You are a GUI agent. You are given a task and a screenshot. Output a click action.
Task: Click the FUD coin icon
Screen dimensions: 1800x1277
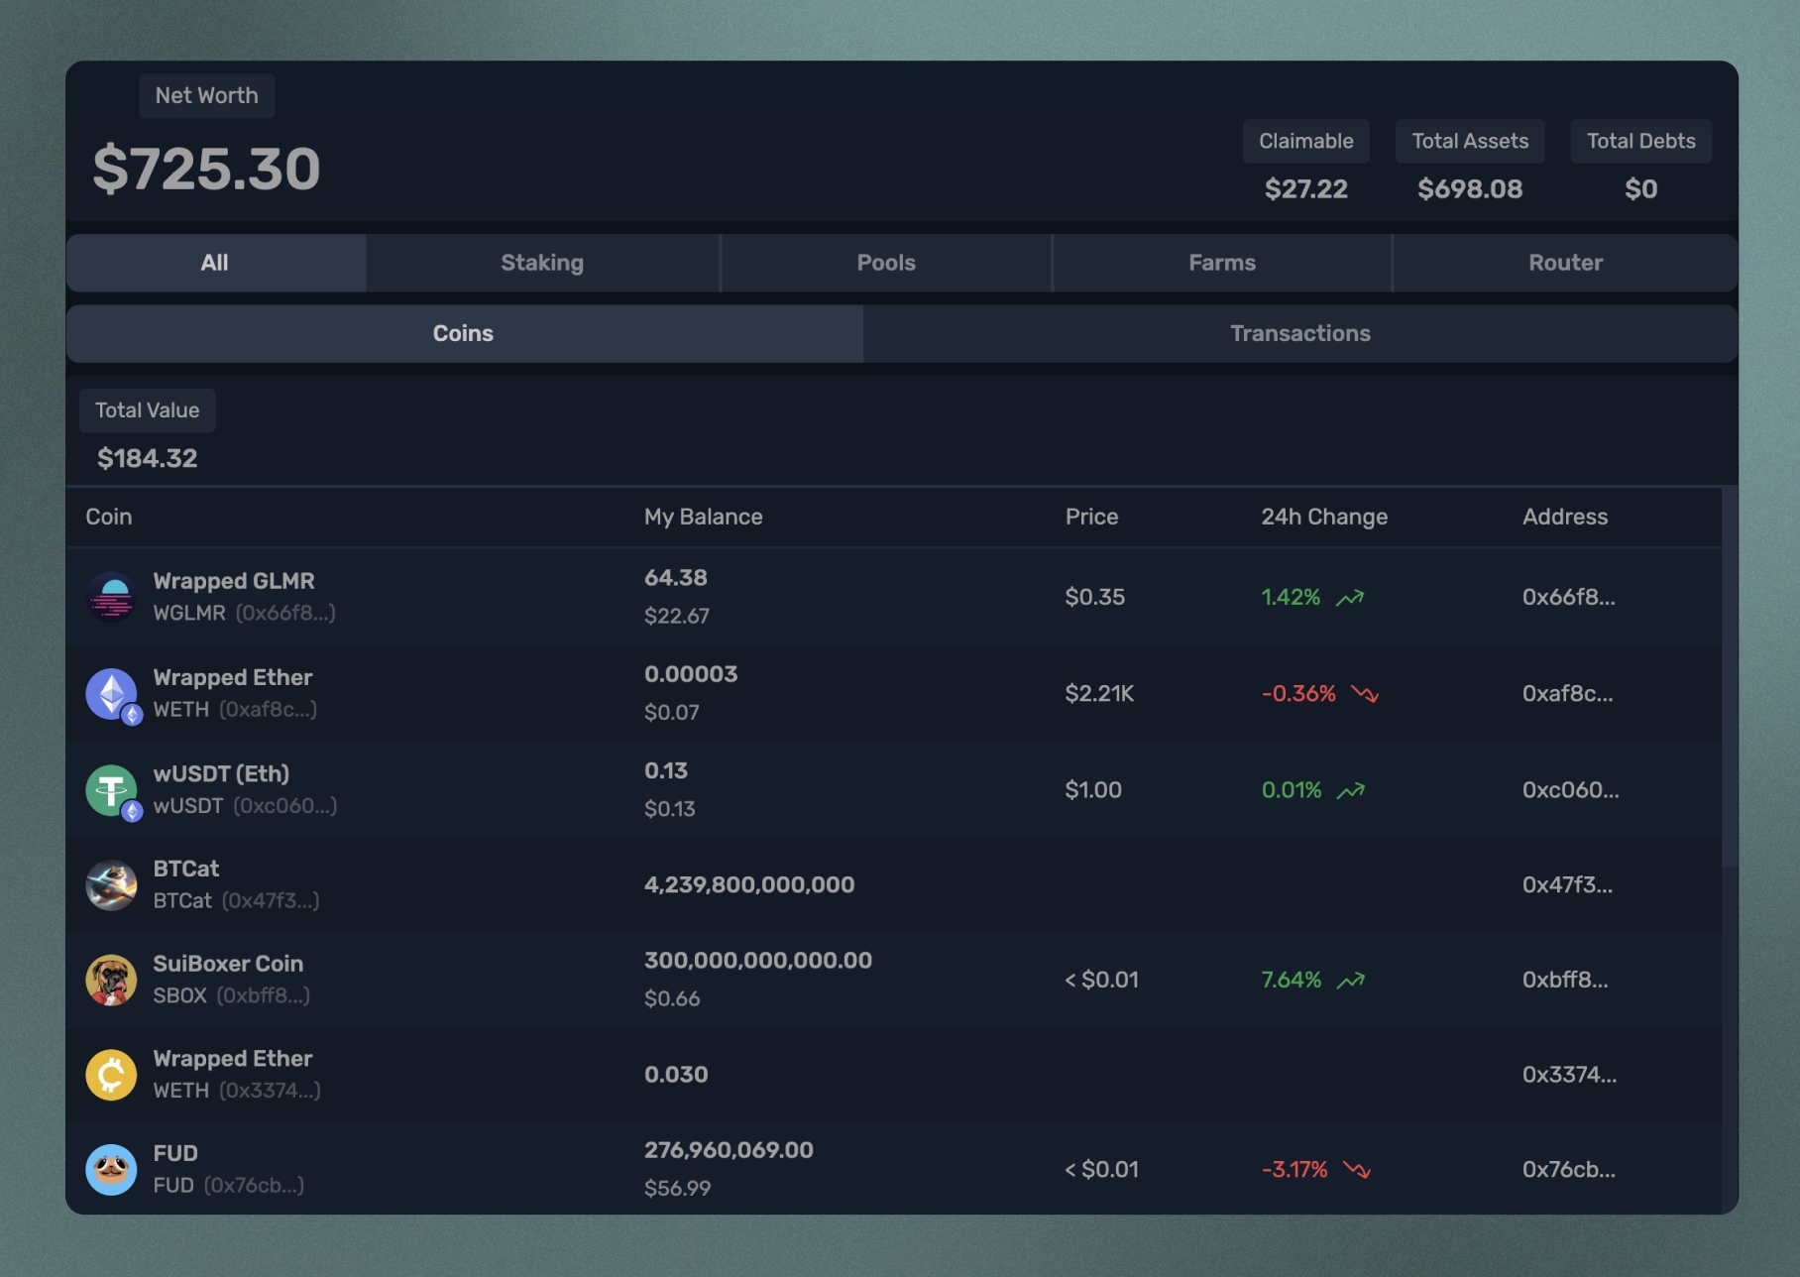coord(111,1170)
